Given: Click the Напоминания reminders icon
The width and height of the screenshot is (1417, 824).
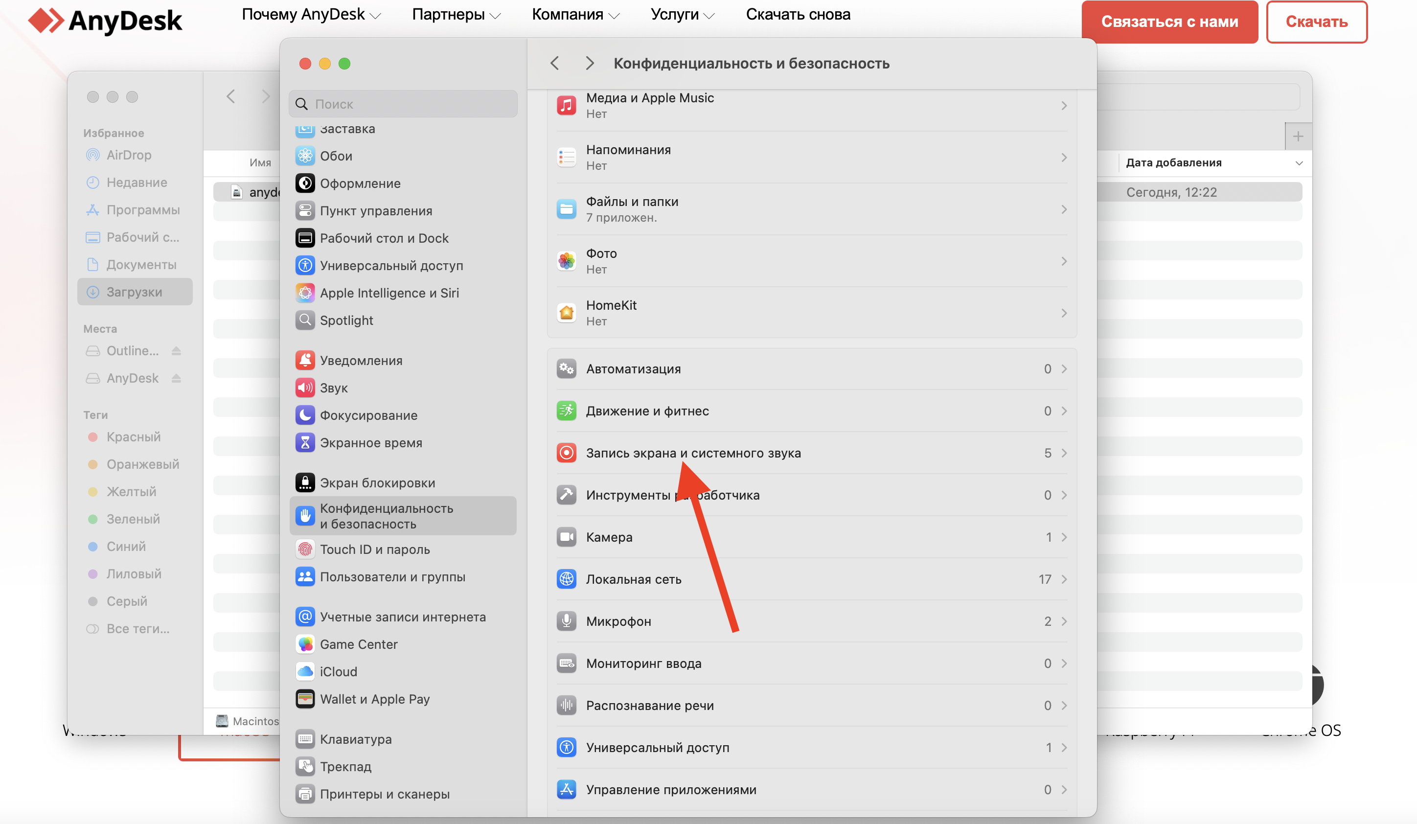Looking at the screenshot, I should pyautogui.click(x=566, y=158).
